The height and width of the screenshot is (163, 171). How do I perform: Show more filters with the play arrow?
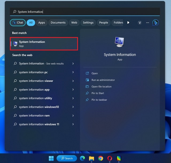pos(128,22)
